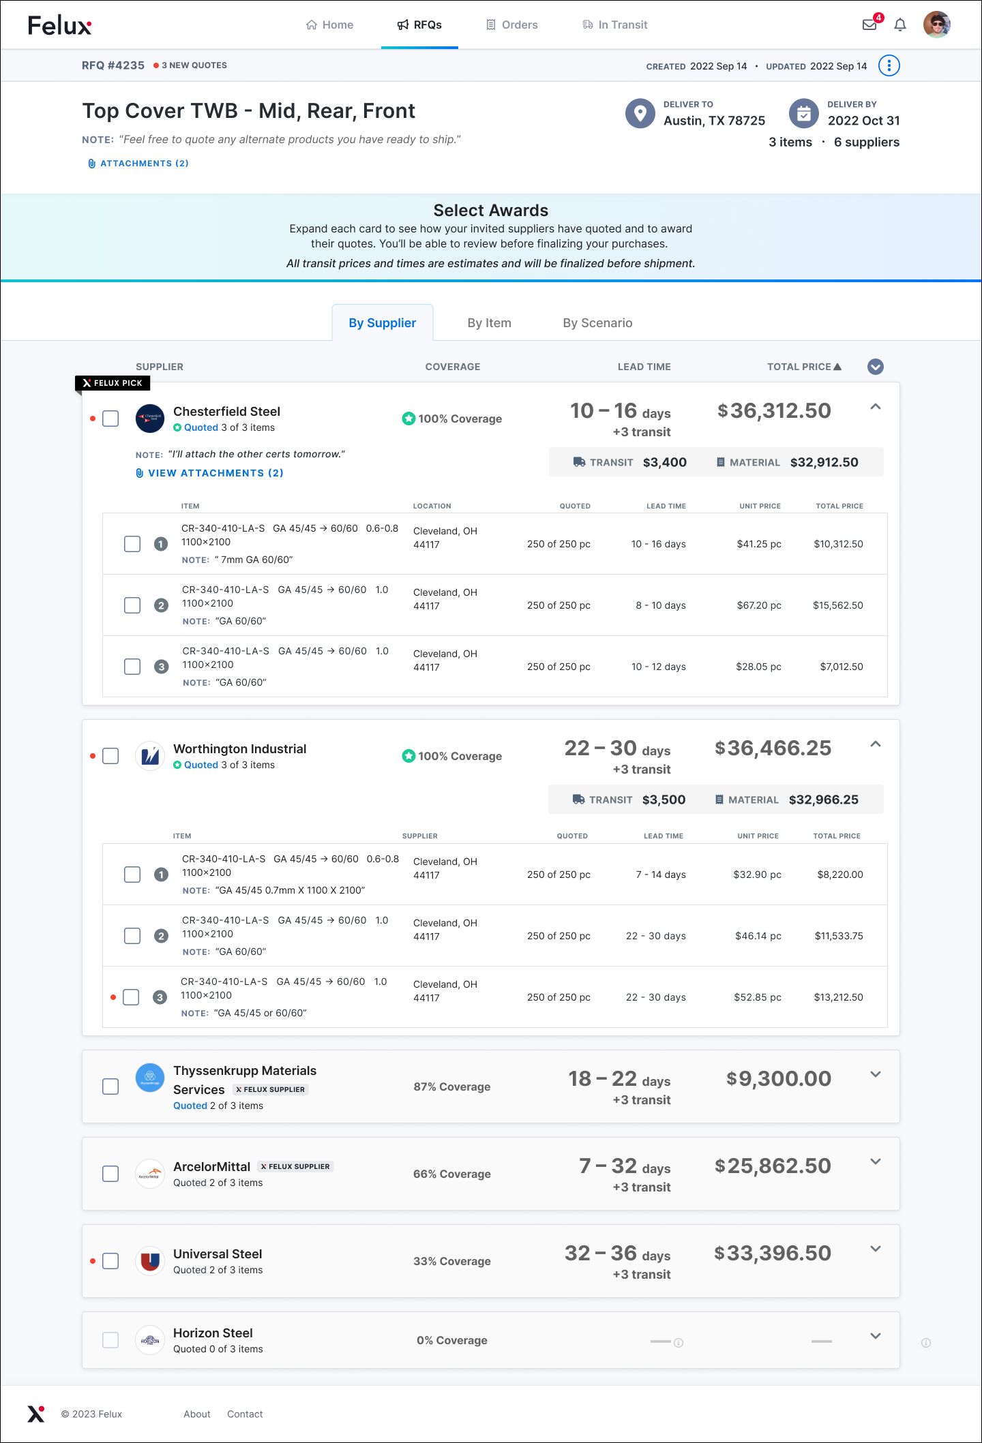982x1443 pixels.
Task: Click Horizon Steel lead time info icon
Action: pyautogui.click(x=679, y=1343)
